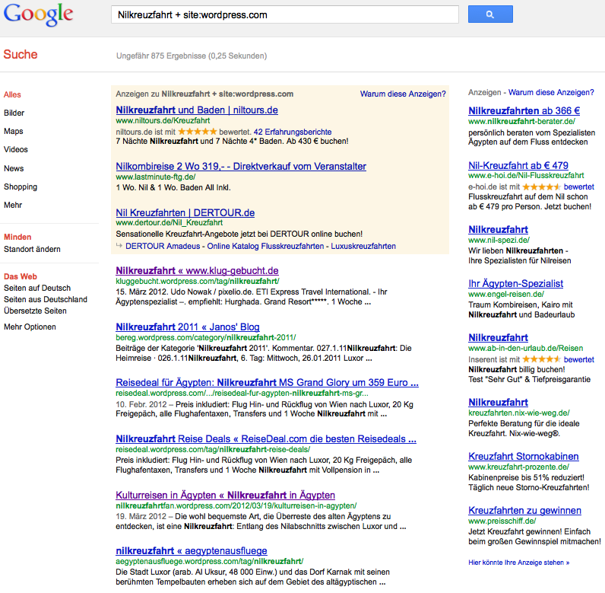The image size is (605, 593).
Task: Click Warum diese Anzeigen in right column
Action: 551,92
